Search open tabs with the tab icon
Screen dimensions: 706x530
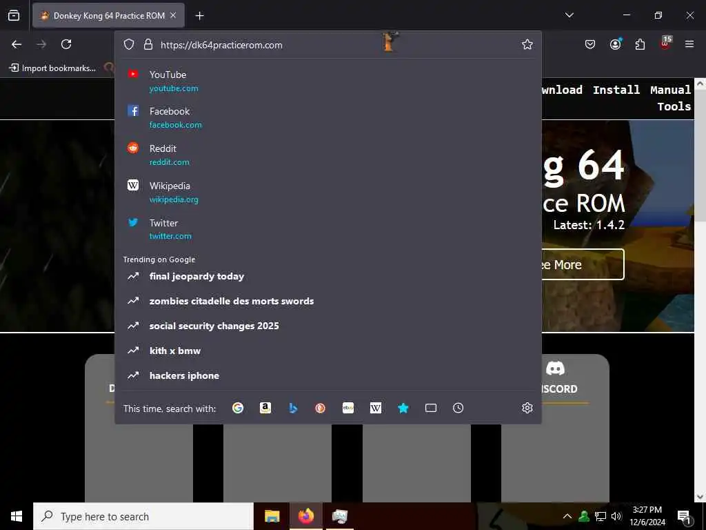tap(430, 408)
